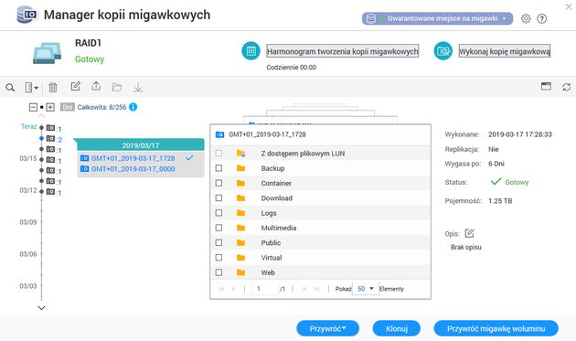Open the help question mark icon
This screenshot has height=341, width=576.
[x=542, y=18]
